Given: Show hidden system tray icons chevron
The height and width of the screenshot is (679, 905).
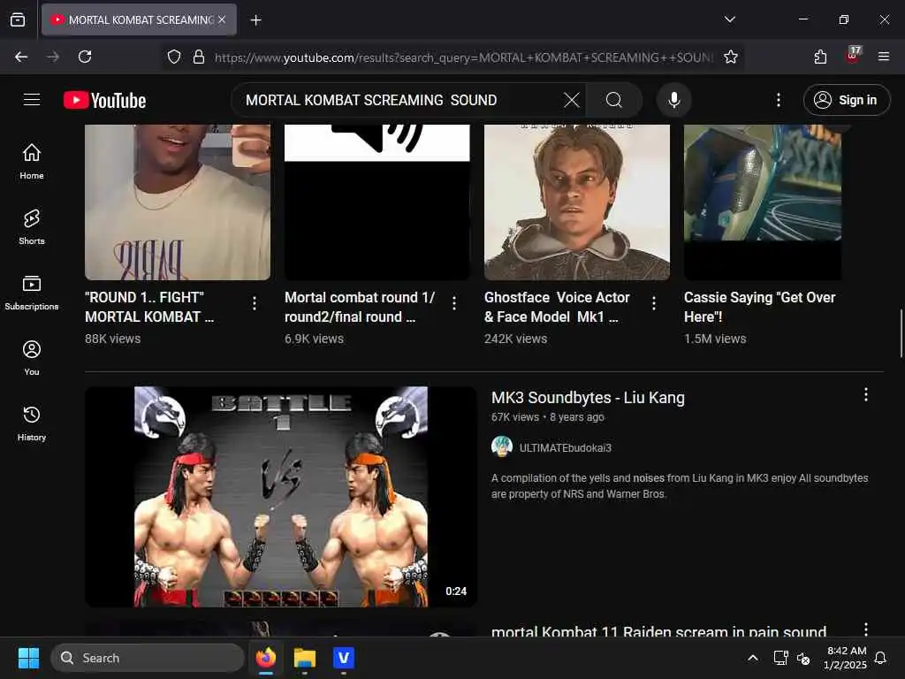Looking at the screenshot, I should click(x=753, y=658).
